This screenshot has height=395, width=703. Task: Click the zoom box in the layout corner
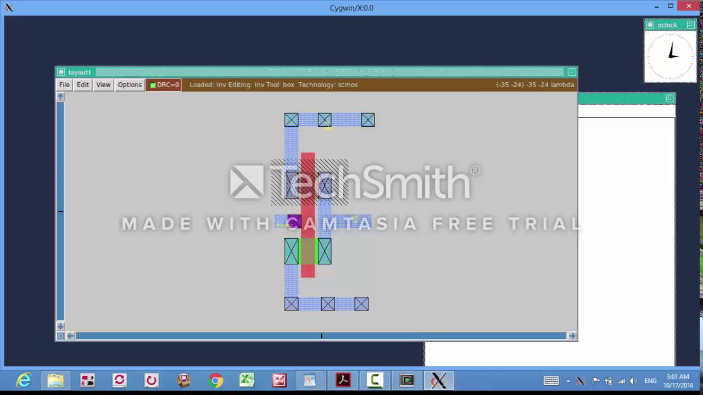60,336
